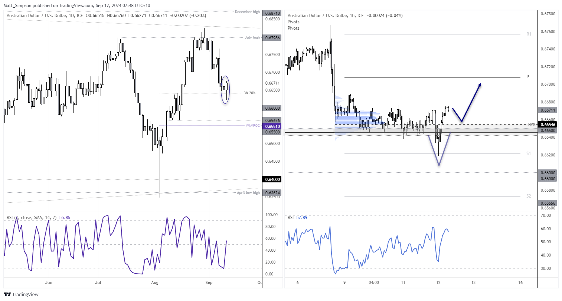Click the 0.66711 price tag on the hourly chart
This screenshot has height=301, width=562.
548,110
